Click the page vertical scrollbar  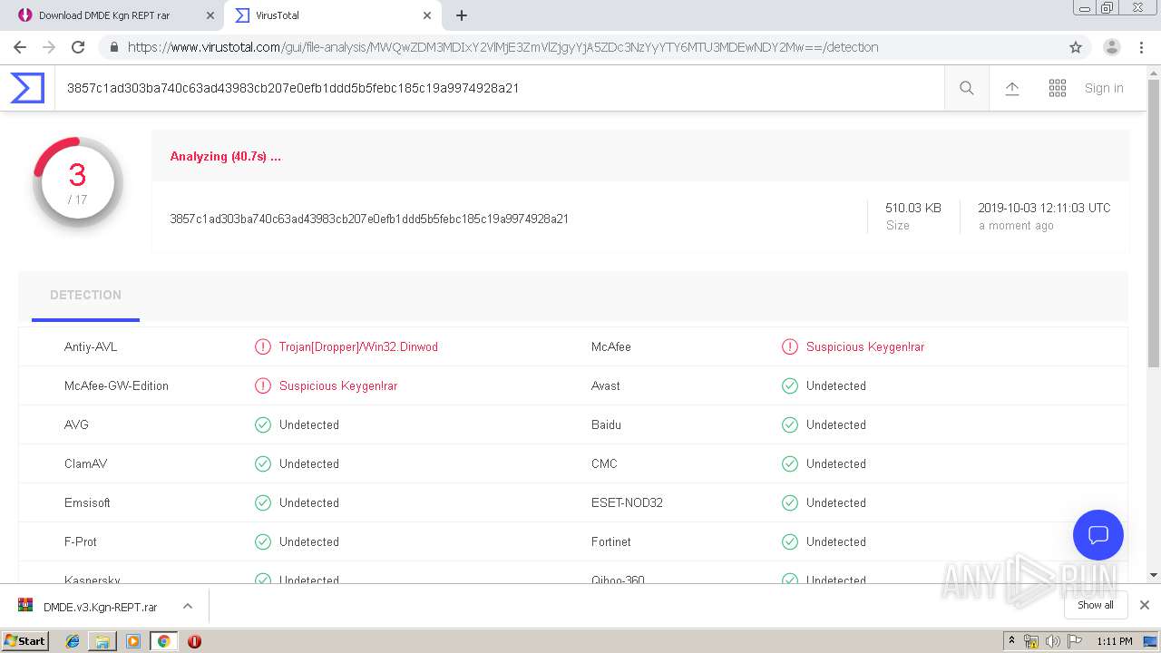click(1154, 222)
